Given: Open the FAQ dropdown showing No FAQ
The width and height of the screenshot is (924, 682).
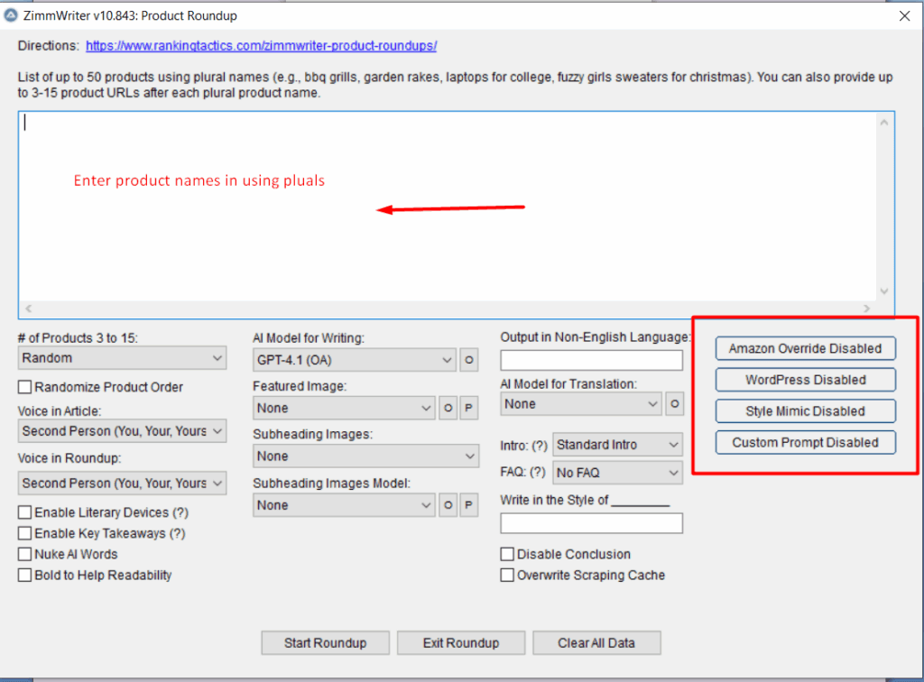Looking at the screenshot, I should tap(617, 473).
